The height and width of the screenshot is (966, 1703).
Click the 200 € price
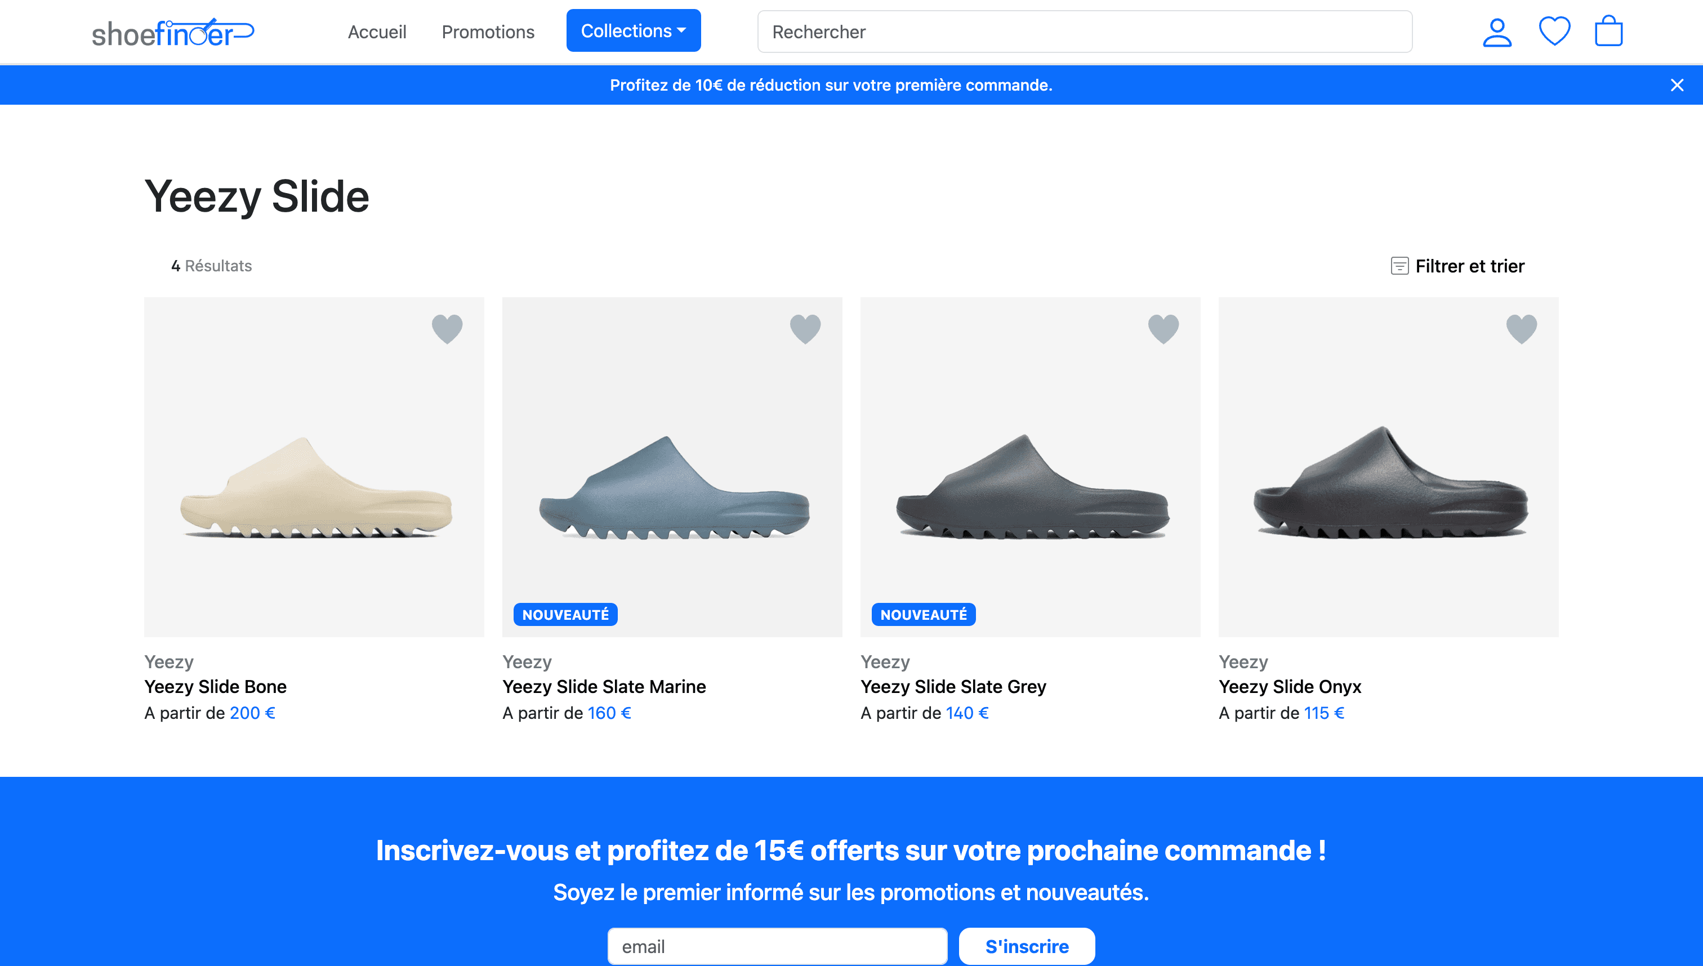[x=252, y=713]
